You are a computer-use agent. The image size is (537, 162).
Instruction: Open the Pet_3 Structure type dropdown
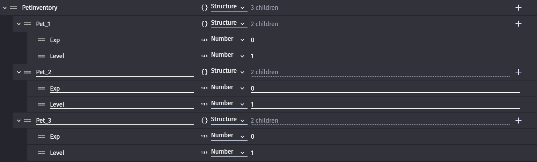[227, 120]
